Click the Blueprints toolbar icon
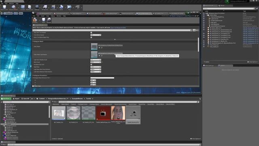The height and width of the screenshot is (146, 259). (x=45, y=7)
